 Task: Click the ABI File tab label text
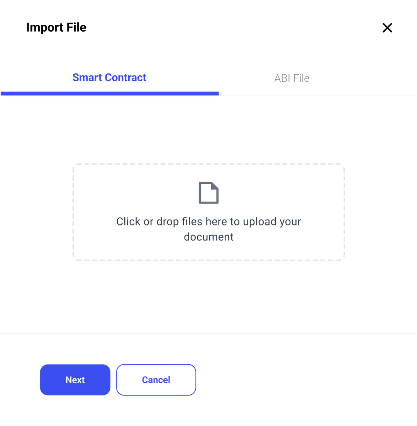point(292,78)
